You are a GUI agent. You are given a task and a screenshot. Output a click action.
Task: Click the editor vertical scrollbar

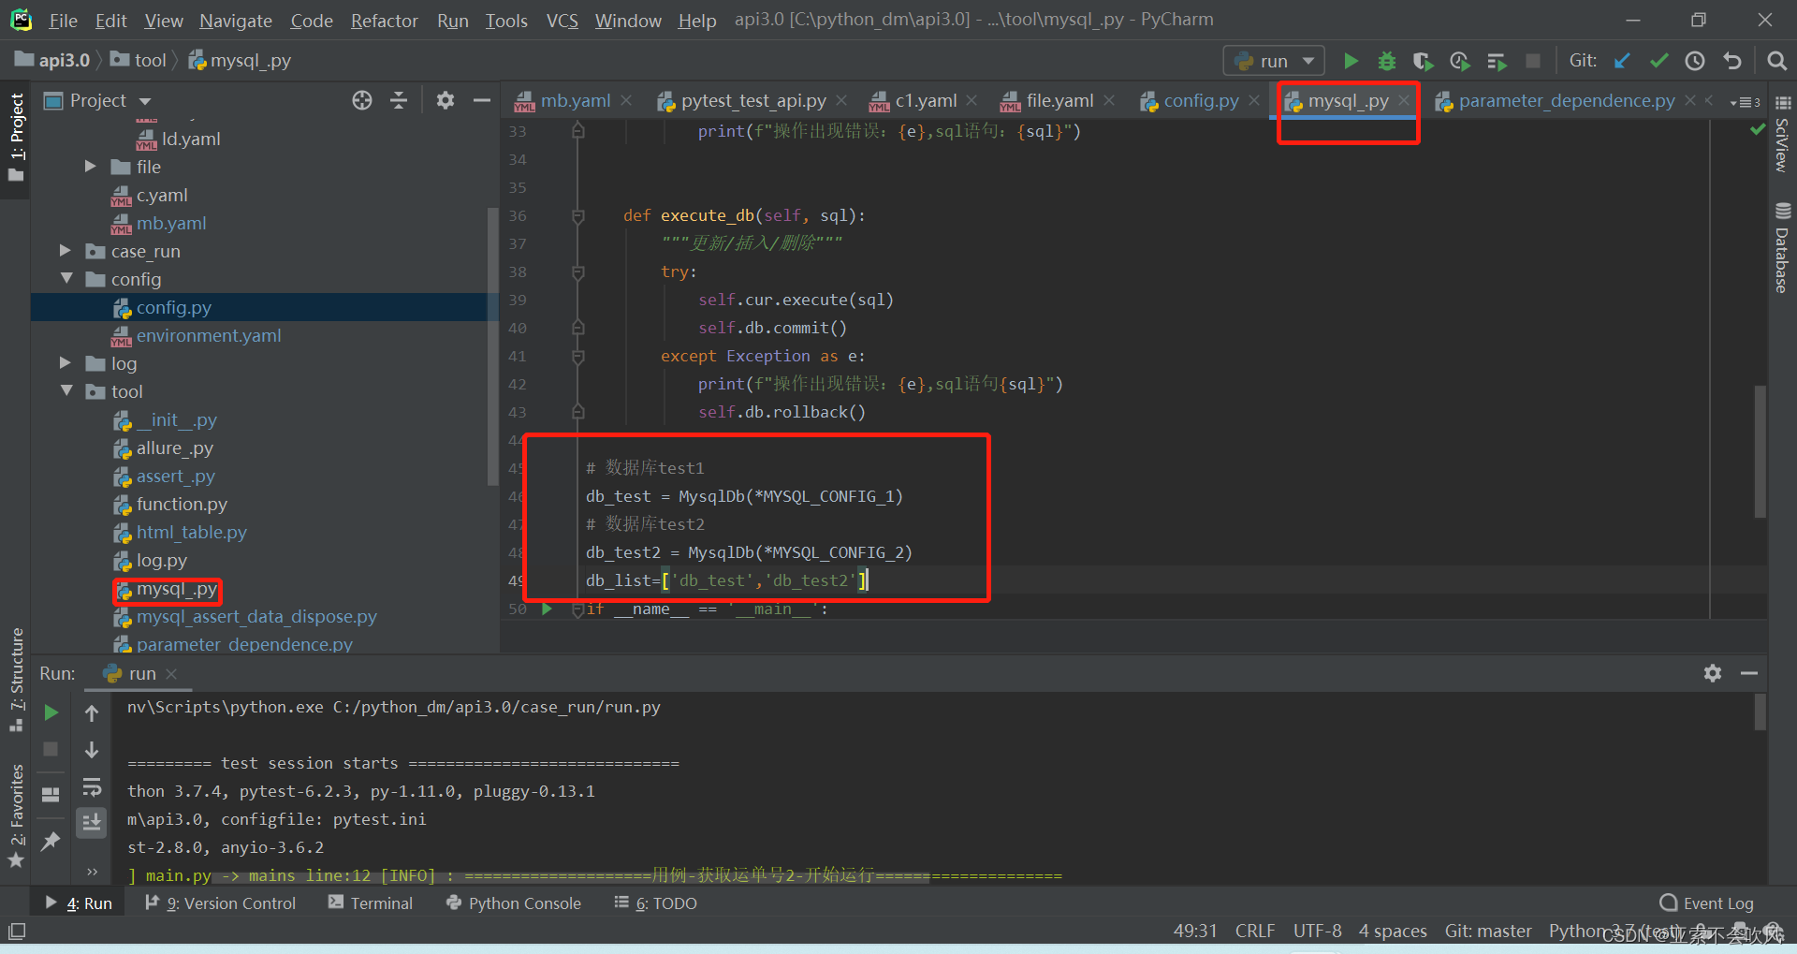(x=1760, y=451)
